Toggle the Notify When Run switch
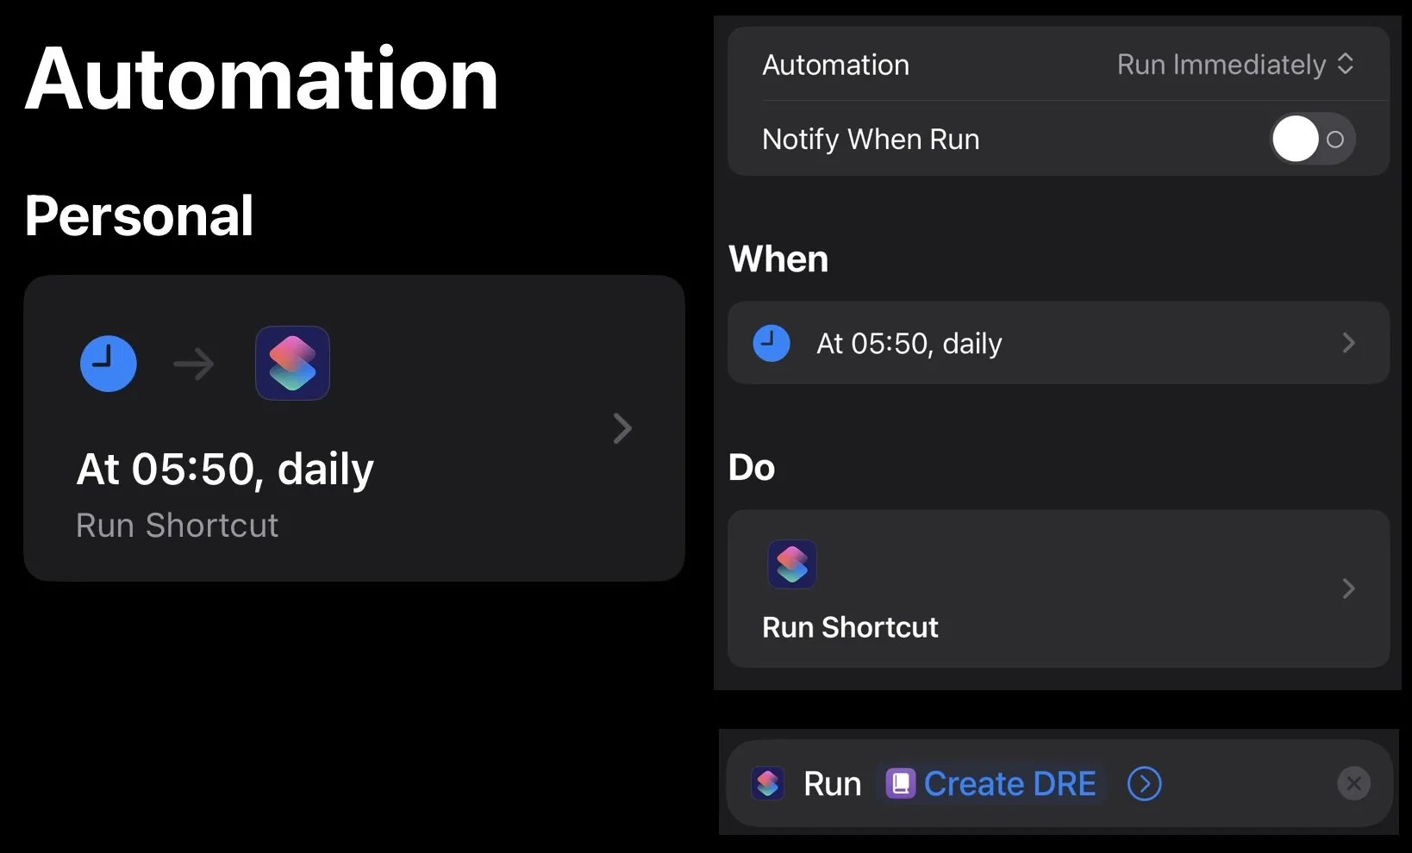The height and width of the screenshot is (853, 1412). point(1312,139)
